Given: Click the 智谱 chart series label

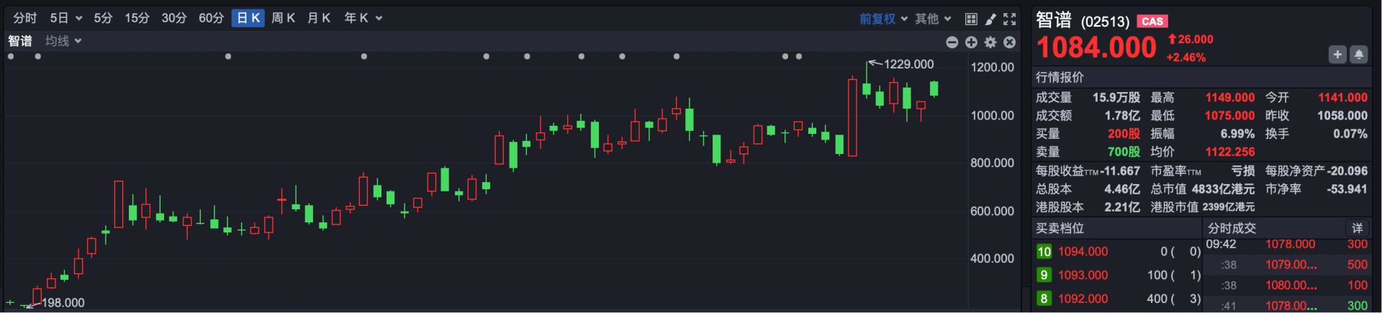Looking at the screenshot, I should (20, 41).
